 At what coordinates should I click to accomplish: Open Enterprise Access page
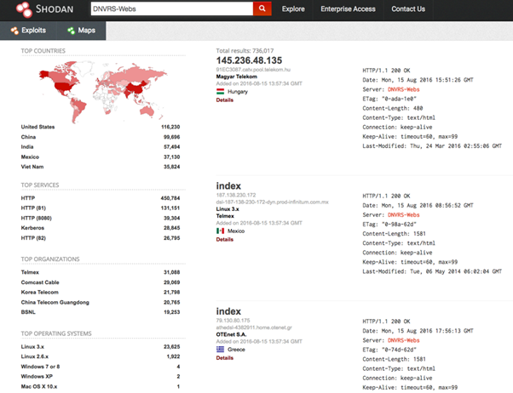point(348,9)
